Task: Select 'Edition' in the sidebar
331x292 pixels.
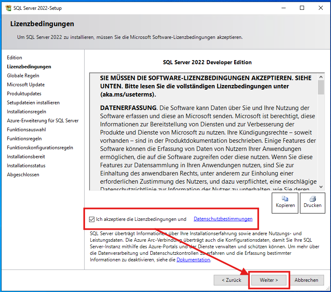Action: [x=14, y=57]
